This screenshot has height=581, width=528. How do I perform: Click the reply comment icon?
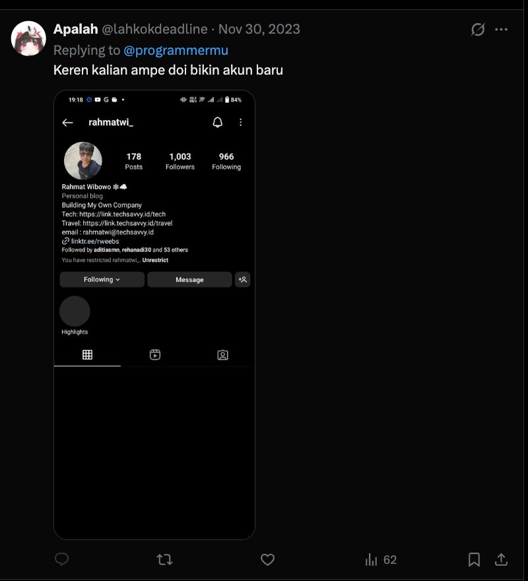point(61,559)
